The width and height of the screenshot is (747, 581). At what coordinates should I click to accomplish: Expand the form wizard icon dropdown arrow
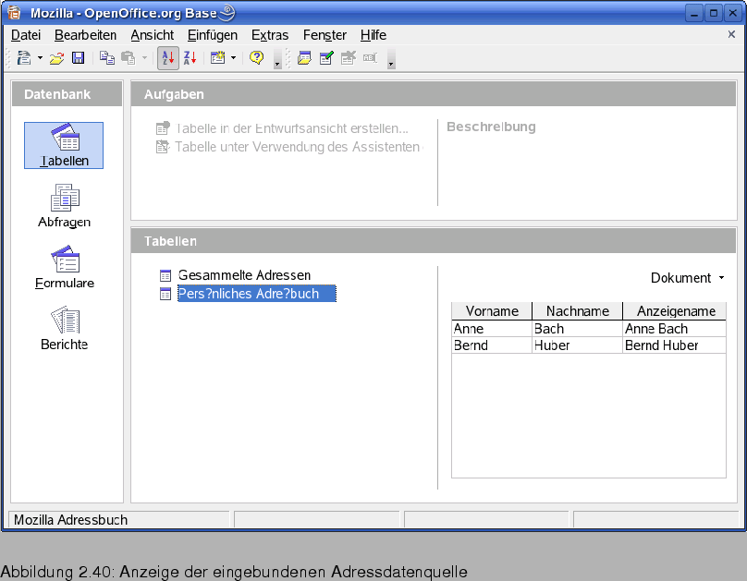click(x=233, y=58)
